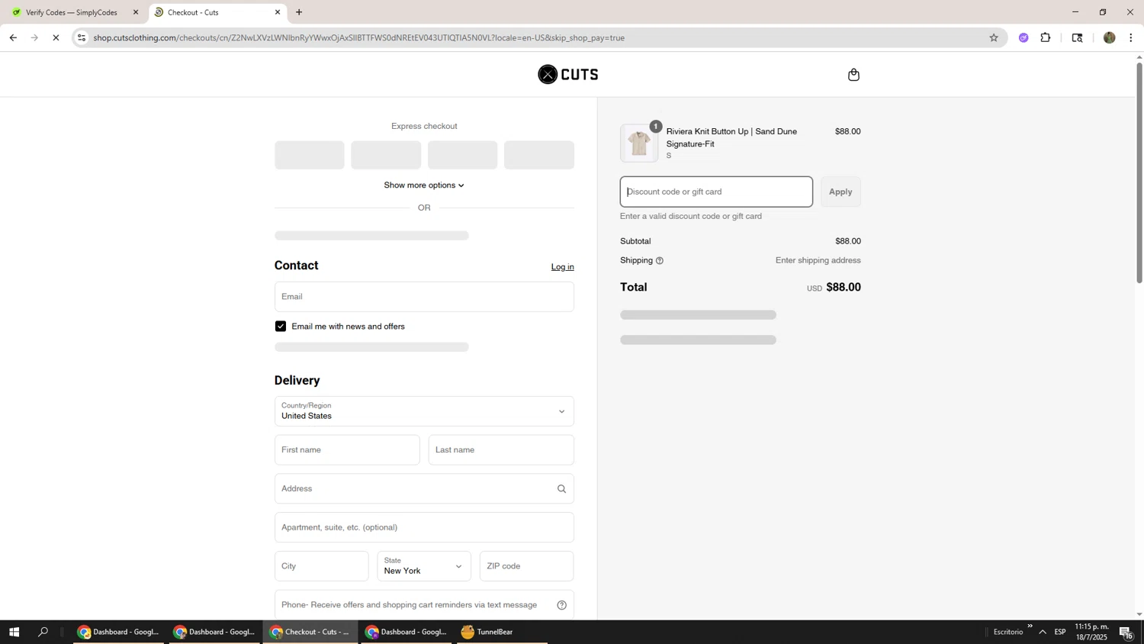Focus City field
This screenshot has width=1144, height=644.
322,566
